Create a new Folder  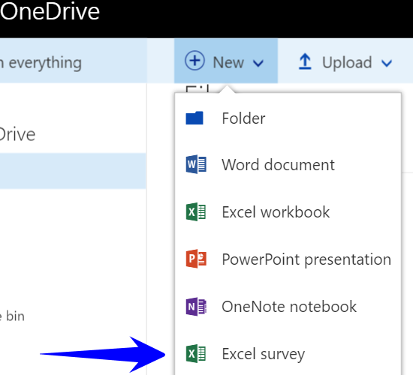tap(288, 118)
